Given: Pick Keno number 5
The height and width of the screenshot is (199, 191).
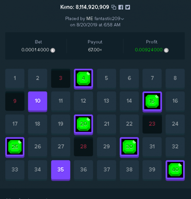Looking at the screenshot, I should click(x=106, y=79).
